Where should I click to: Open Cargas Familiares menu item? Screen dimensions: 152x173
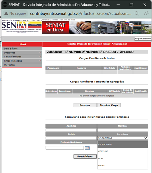coord(22,57)
